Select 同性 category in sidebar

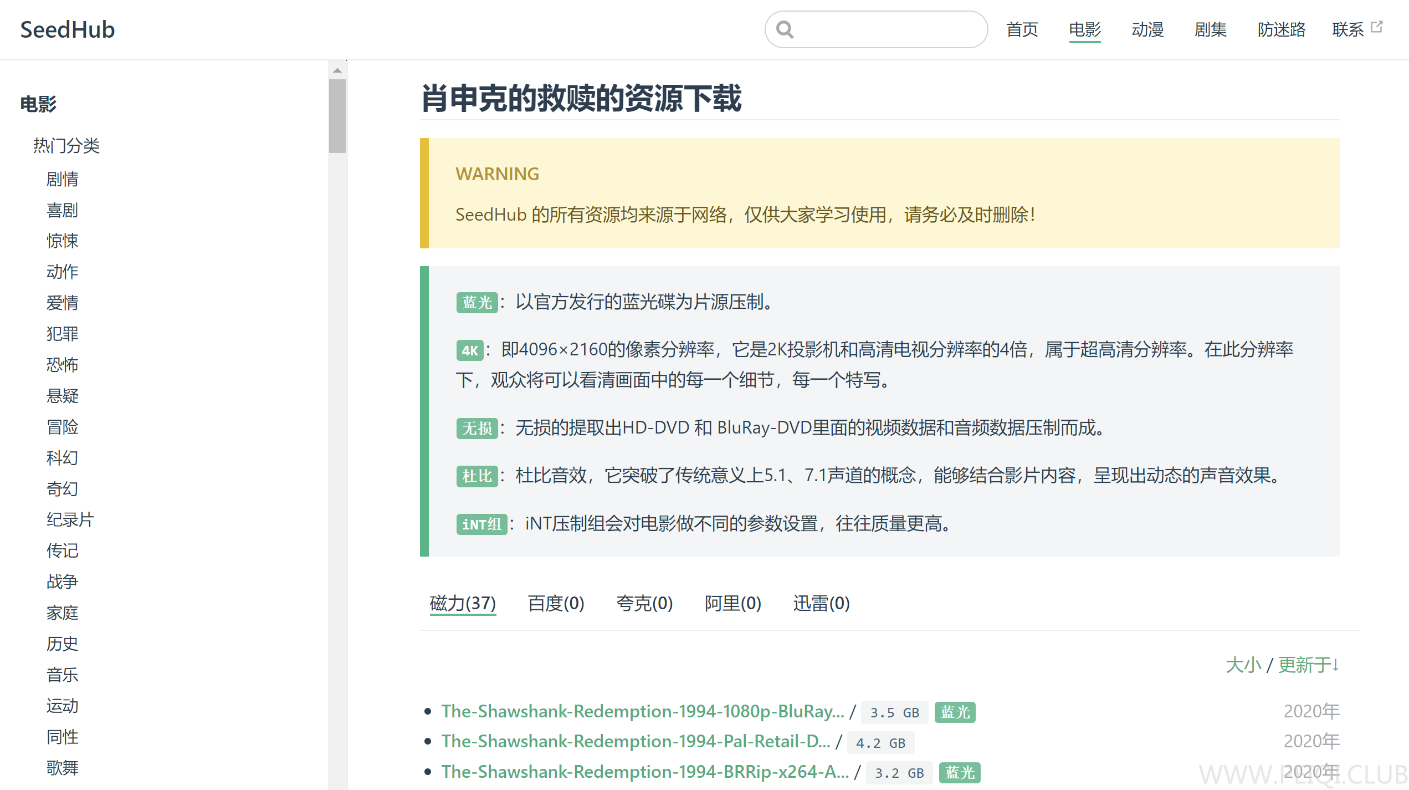pos(63,737)
